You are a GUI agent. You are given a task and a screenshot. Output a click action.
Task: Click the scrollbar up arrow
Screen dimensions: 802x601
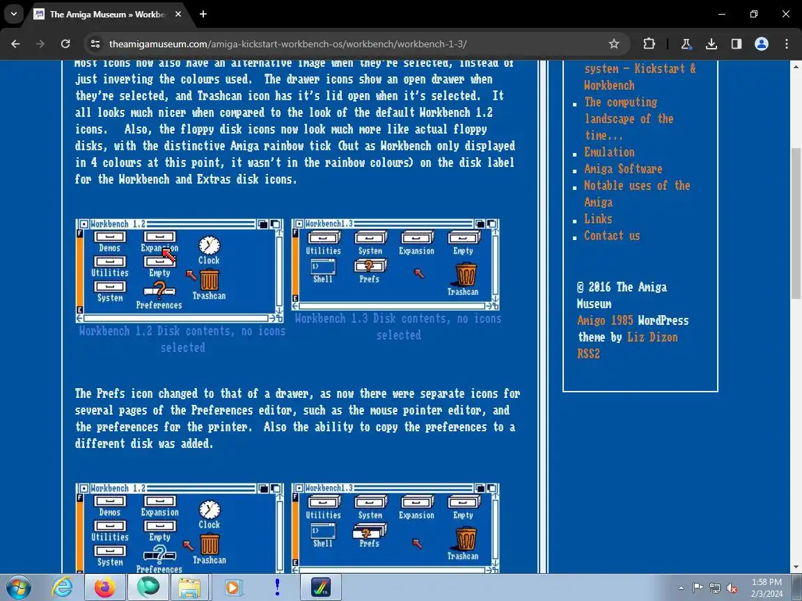coord(796,67)
